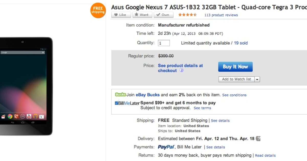Click the PayPal logo
This screenshot has width=307, height=161.
(x=166, y=147)
